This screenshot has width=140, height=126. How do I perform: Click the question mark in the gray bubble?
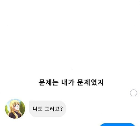tap(62, 109)
